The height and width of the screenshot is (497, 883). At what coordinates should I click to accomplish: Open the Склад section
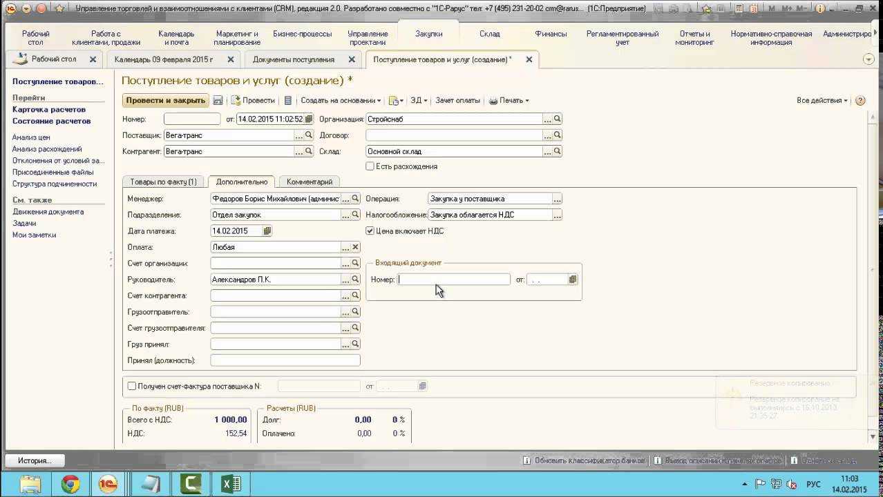[x=490, y=34]
